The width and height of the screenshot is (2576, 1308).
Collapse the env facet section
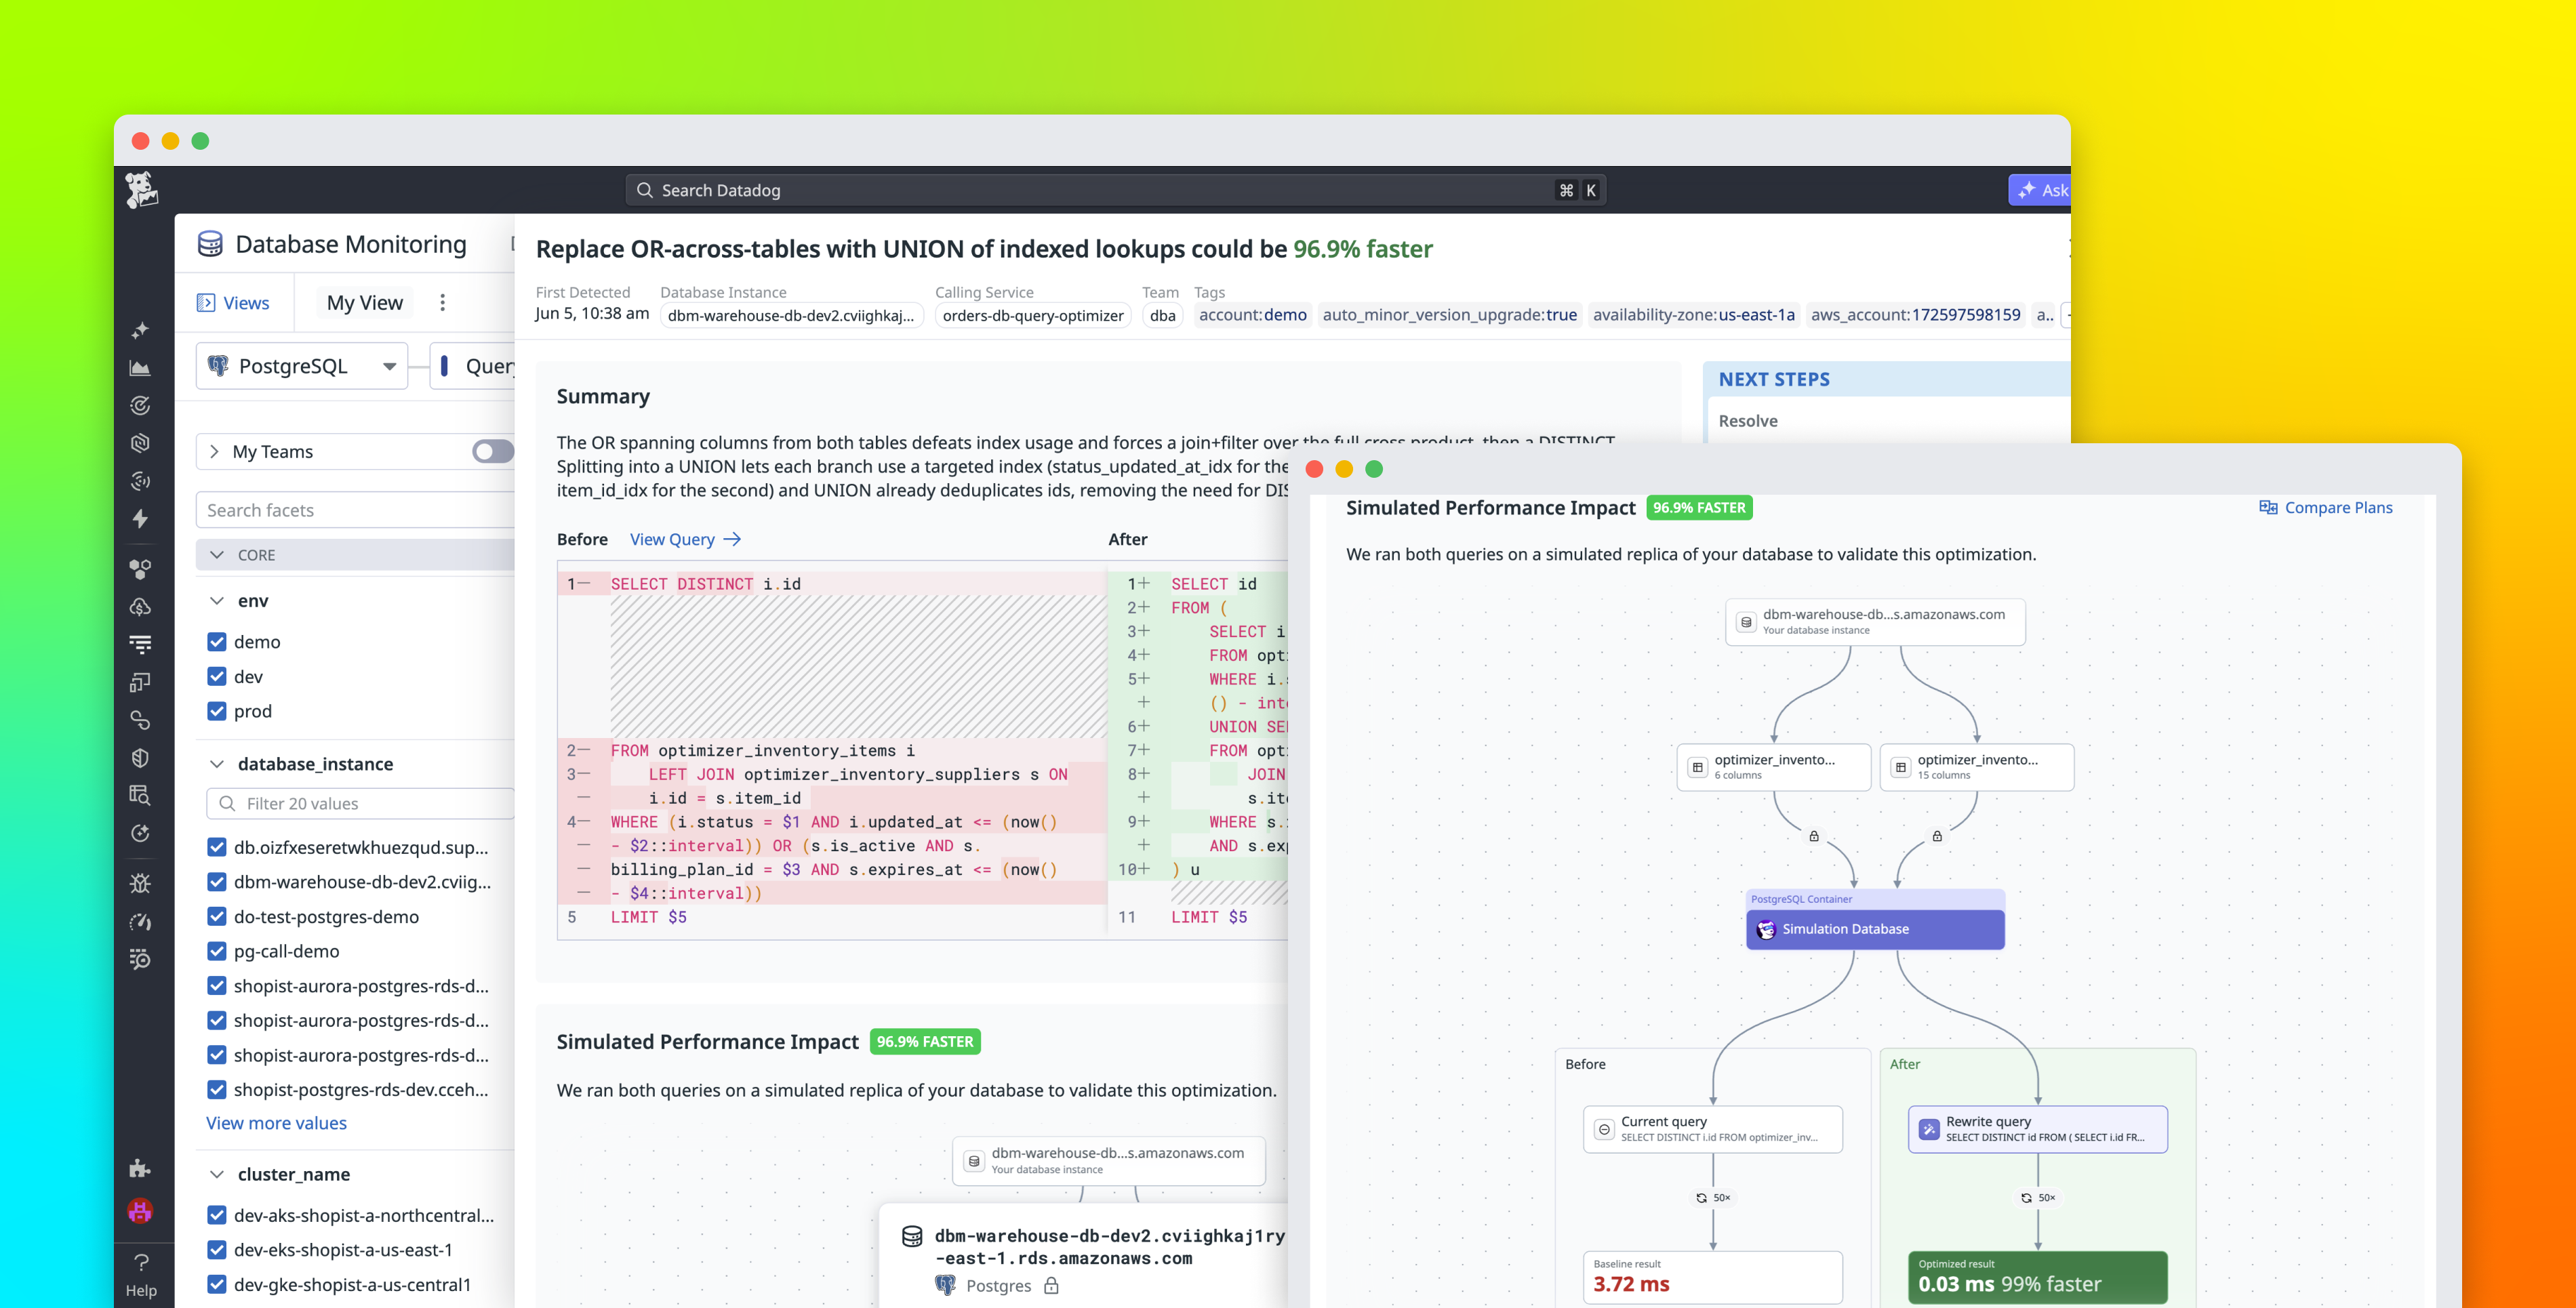pyautogui.click(x=217, y=601)
